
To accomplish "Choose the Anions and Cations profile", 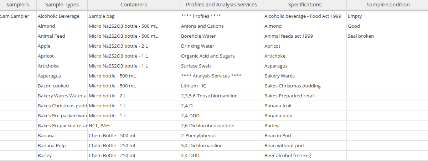I will tap(202, 26).
